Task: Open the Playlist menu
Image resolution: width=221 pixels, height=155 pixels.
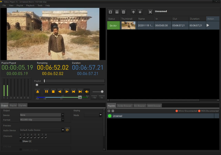Action: point(20,5)
